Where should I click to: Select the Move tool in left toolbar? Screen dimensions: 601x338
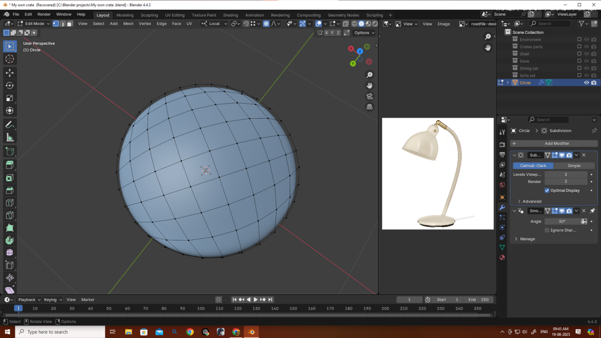tap(9, 73)
